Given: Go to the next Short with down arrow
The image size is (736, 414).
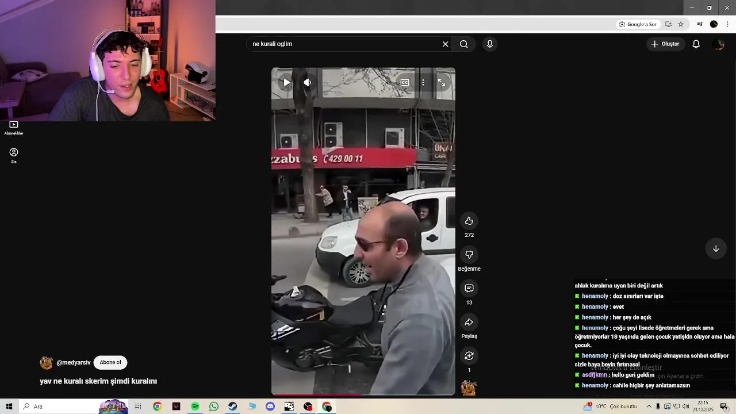Looking at the screenshot, I should (716, 248).
